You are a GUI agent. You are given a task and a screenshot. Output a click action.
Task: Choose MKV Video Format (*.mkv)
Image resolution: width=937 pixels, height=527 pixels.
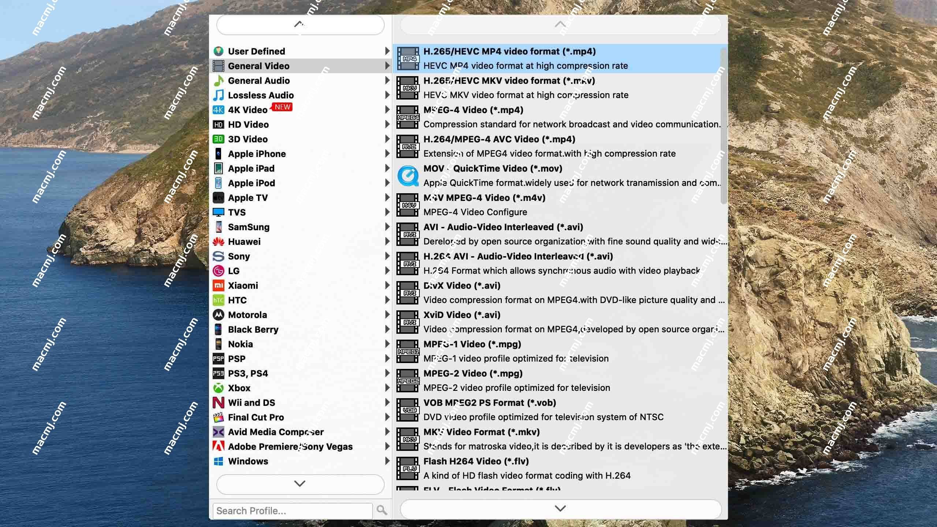click(560, 439)
